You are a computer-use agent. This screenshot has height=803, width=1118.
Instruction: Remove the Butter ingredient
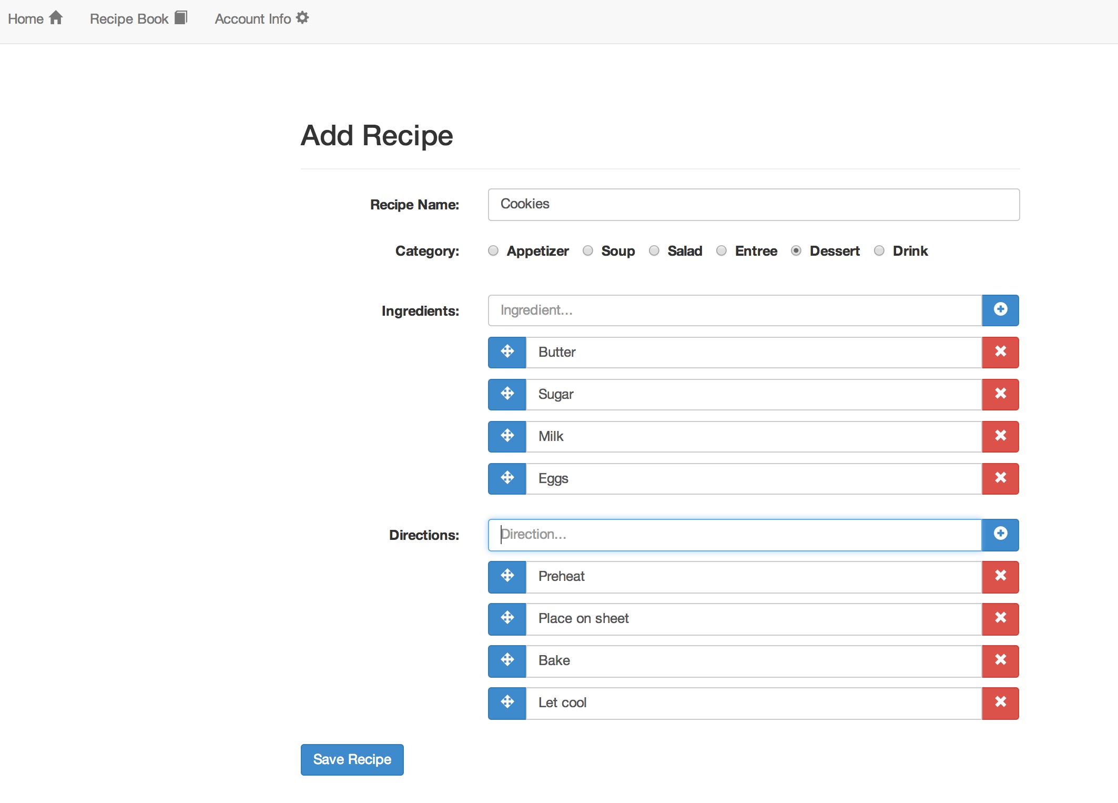click(1000, 352)
